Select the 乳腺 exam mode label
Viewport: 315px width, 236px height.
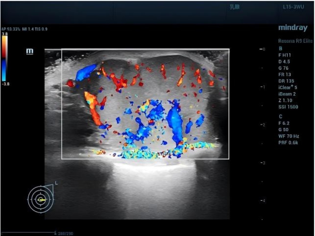pos(234,7)
